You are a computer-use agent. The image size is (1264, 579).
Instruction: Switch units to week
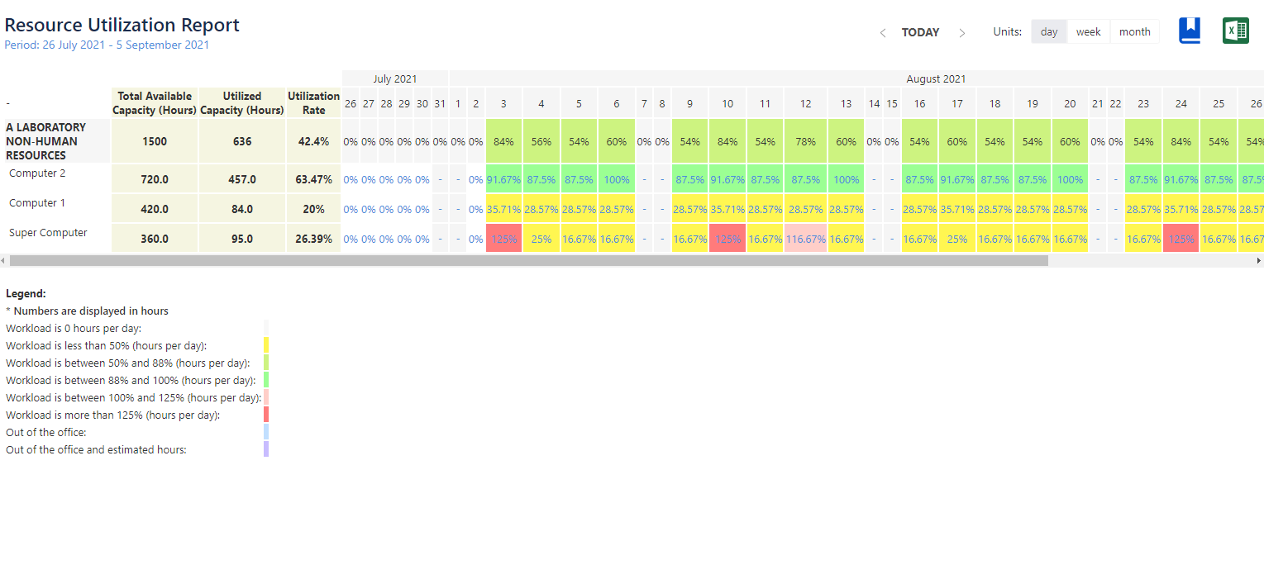point(1088,31)
